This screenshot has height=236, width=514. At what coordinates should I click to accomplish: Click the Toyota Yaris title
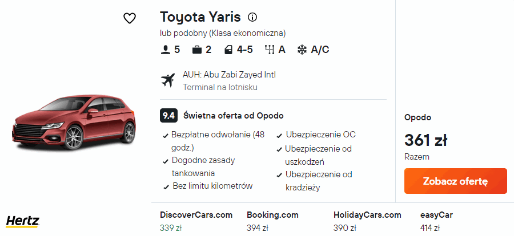pos(200,17)
